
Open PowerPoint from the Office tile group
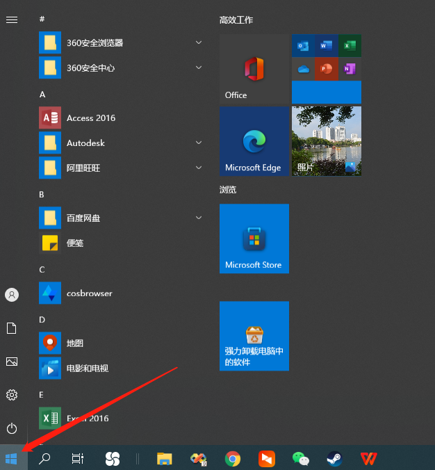coord(327,69)
